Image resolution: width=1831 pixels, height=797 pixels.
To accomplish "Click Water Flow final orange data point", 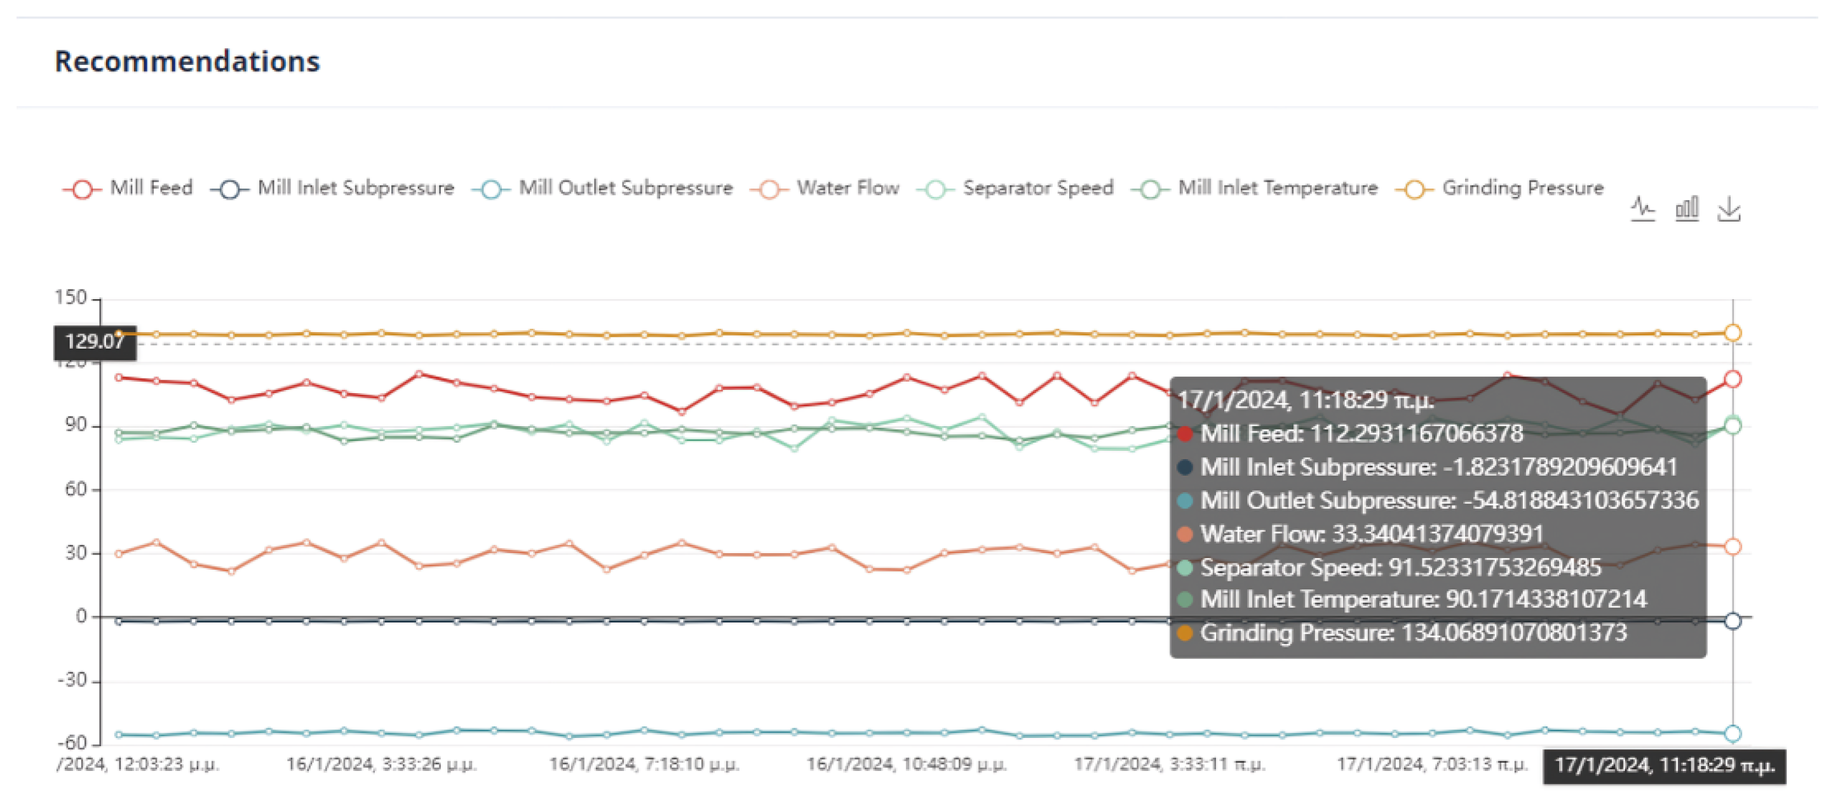I will (x=1733, y=546).
